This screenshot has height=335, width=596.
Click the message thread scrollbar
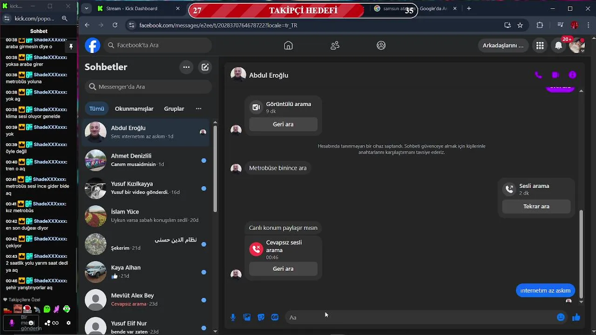point(581,255)
